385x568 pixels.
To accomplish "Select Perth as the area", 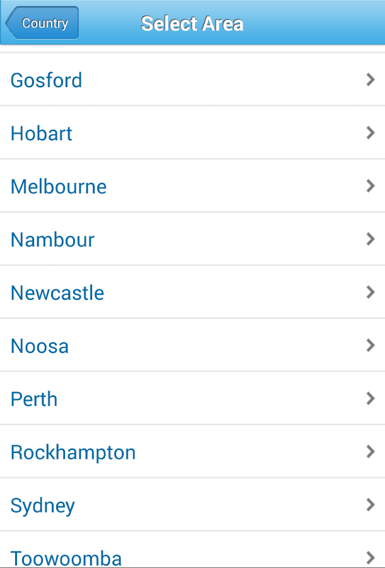I will [x=34, y=399].
